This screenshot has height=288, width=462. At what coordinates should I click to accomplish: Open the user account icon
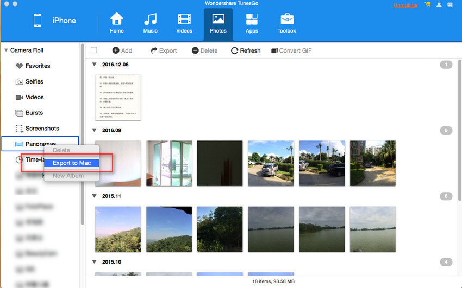[x=439, y=5]
